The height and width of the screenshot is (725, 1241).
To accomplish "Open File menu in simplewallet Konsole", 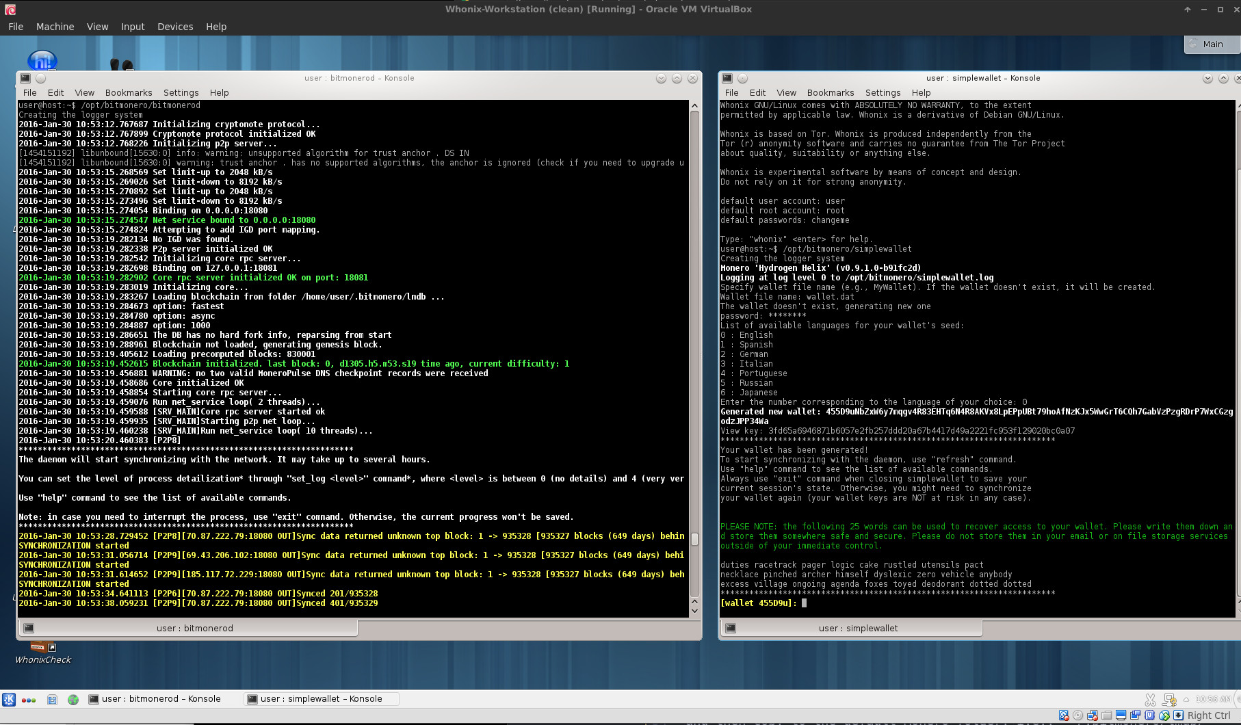I will (732, 93).
